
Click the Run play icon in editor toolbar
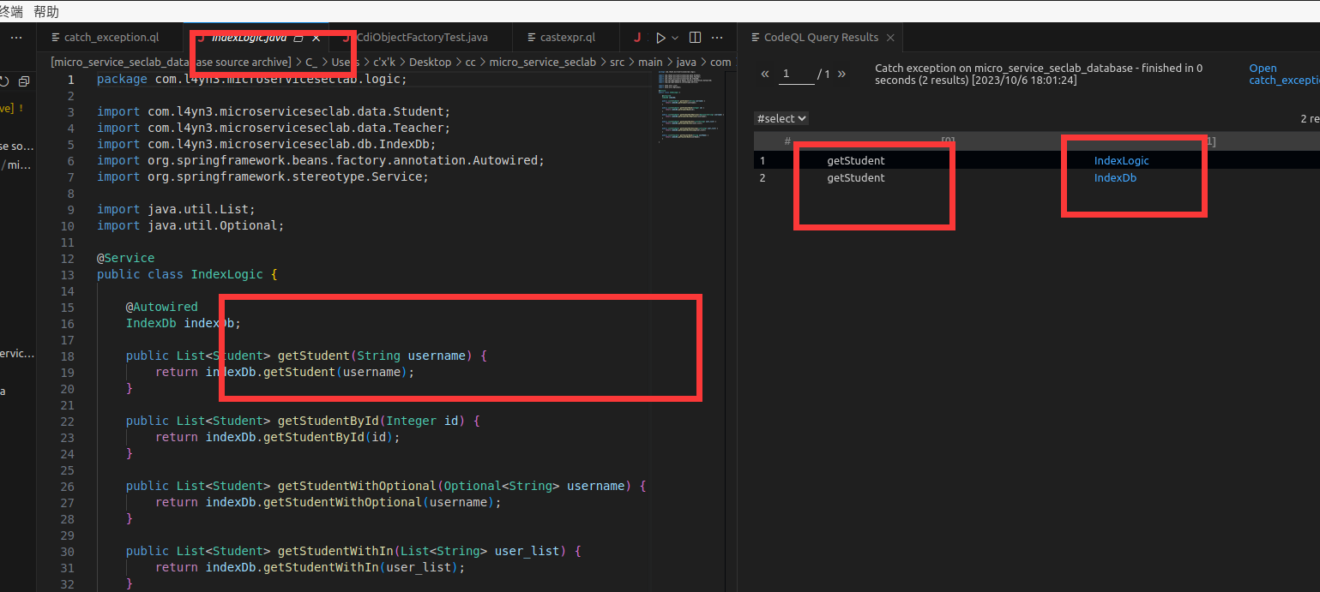coord(660,38)
